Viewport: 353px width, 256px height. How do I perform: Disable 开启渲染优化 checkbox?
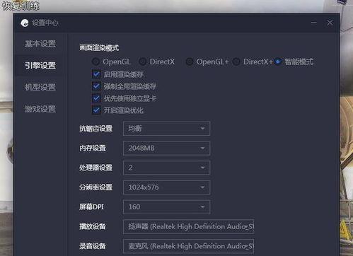(x=96, y=110)
